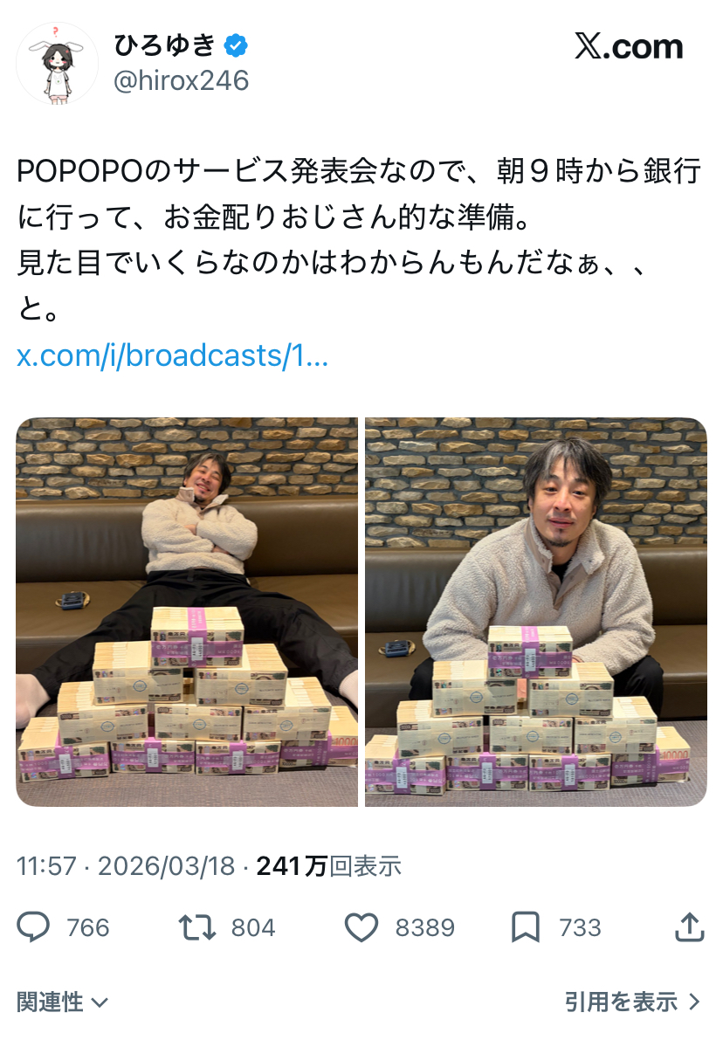
Task: Expand the 関連性 sort dropdown
Action: pyautogui.click(x=62, y=1002)
